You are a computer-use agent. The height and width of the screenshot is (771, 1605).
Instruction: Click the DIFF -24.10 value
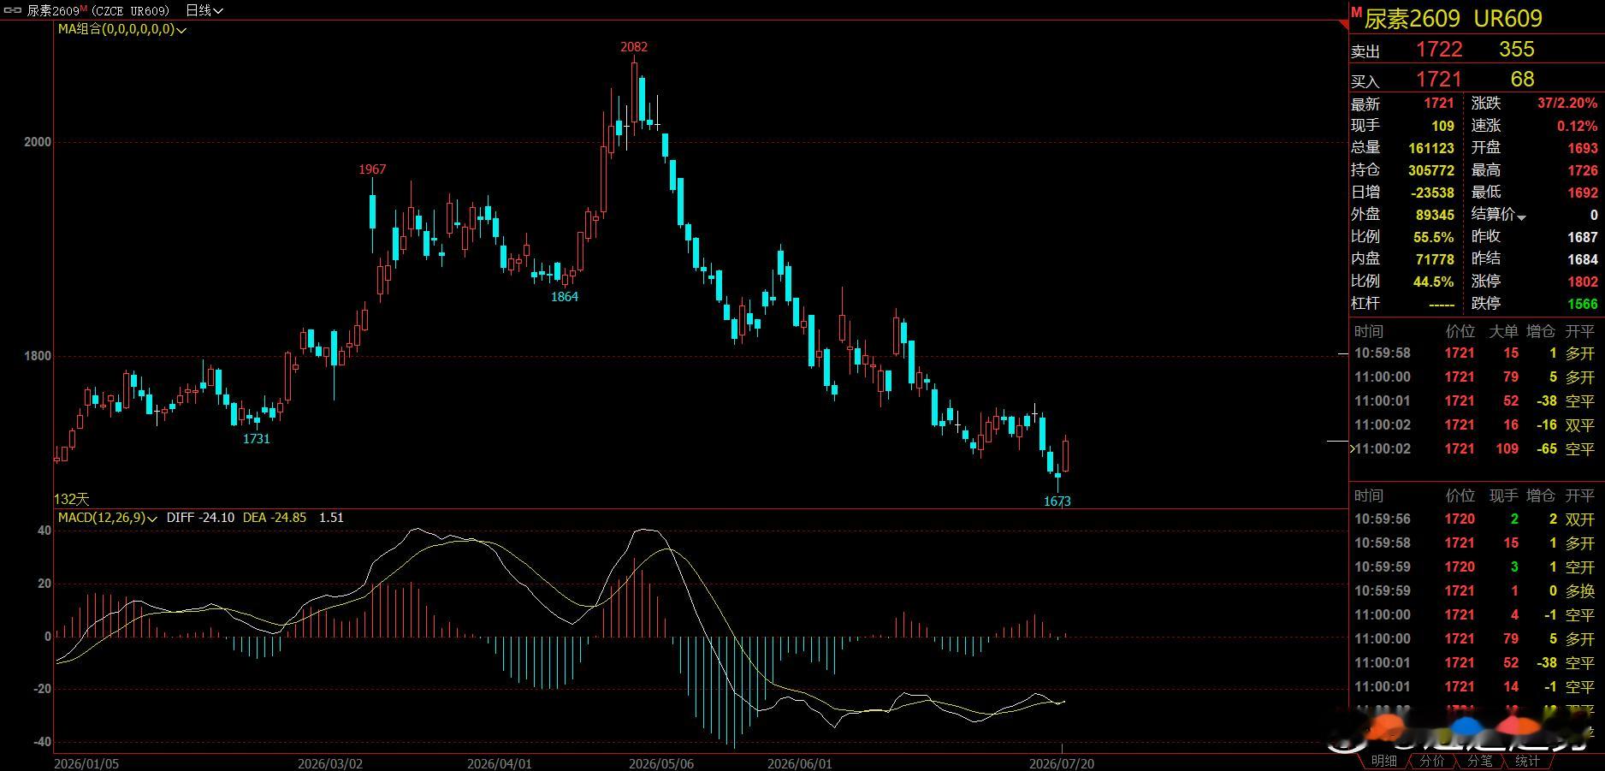coord(201,518)
